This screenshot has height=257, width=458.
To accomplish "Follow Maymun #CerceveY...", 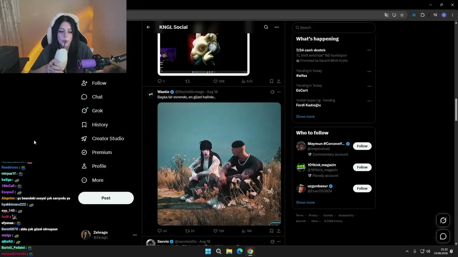I will (362, 146).
